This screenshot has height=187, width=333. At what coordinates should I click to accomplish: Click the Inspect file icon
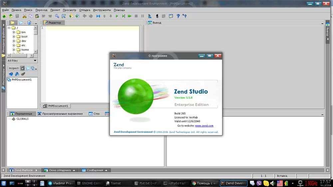[x=23, y=68]
